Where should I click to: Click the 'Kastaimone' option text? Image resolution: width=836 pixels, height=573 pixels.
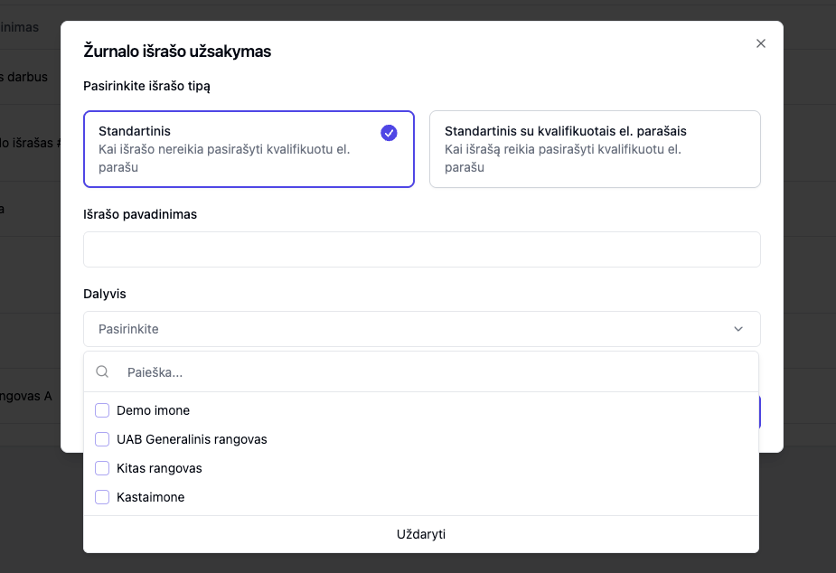point(150,497)
